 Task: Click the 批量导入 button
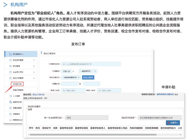[x=173, y=123]
